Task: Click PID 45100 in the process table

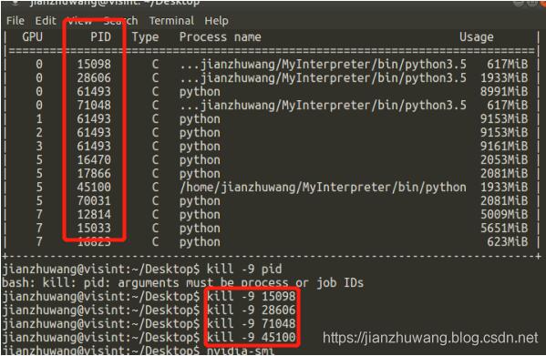Action: click(x=94, y=187)
